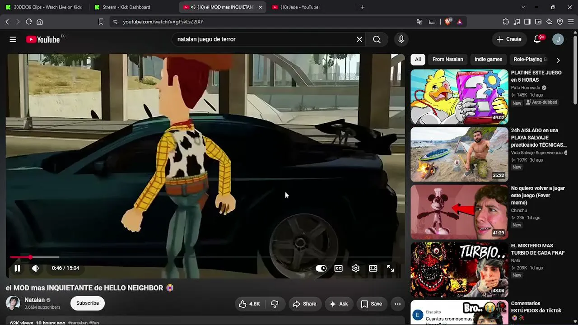
Task: Like the video with 4.8K likes
Action: [x=249, y=304]
